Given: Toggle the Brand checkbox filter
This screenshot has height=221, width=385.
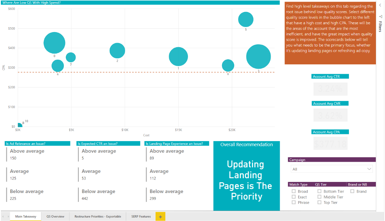Looking at the screenshot, I should tap(352, 191).
